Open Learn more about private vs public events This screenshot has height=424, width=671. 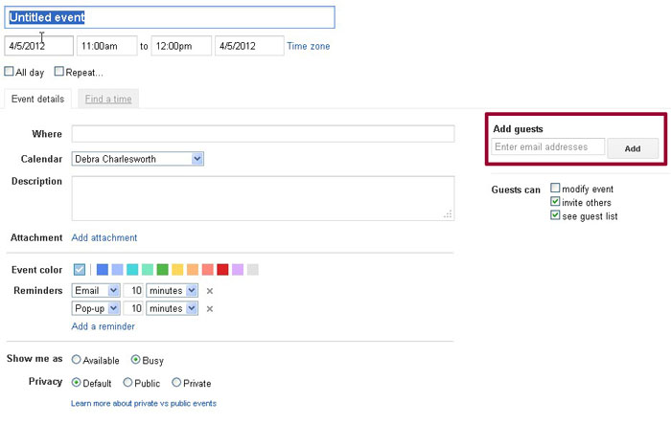coord(144,404)
